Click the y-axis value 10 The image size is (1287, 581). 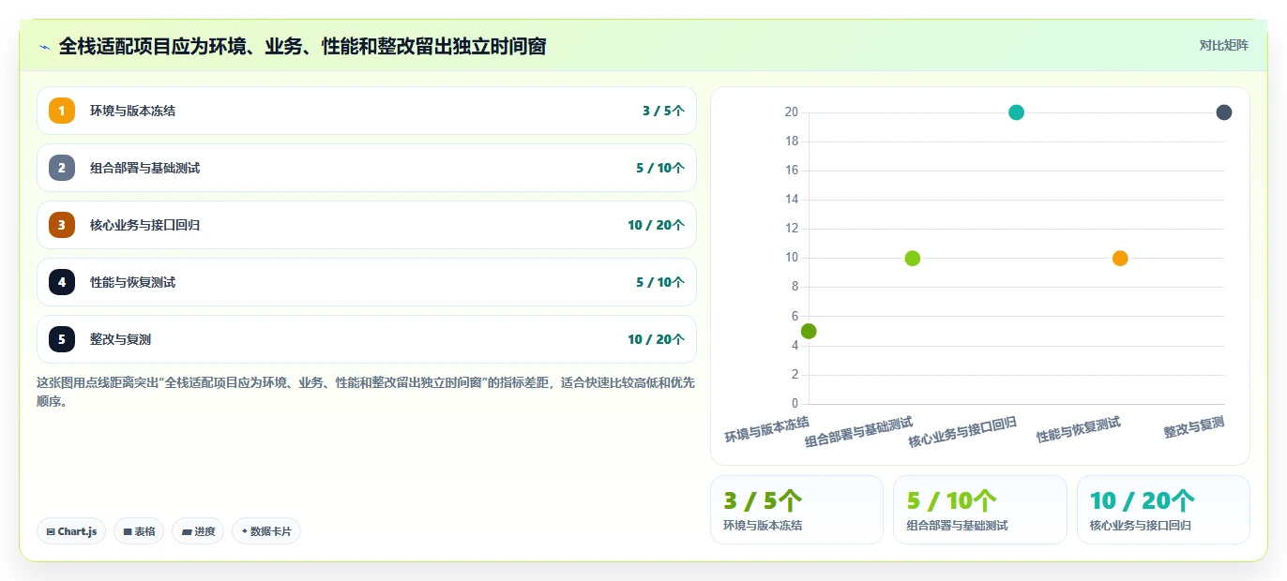pyautogui.click(x=792, y=258)
